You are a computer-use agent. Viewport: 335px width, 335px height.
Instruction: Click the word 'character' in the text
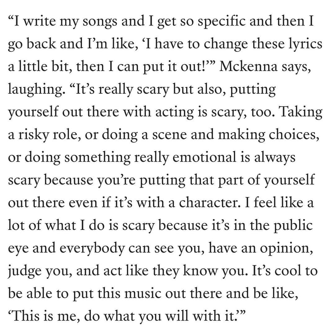(x=208, y=203)
